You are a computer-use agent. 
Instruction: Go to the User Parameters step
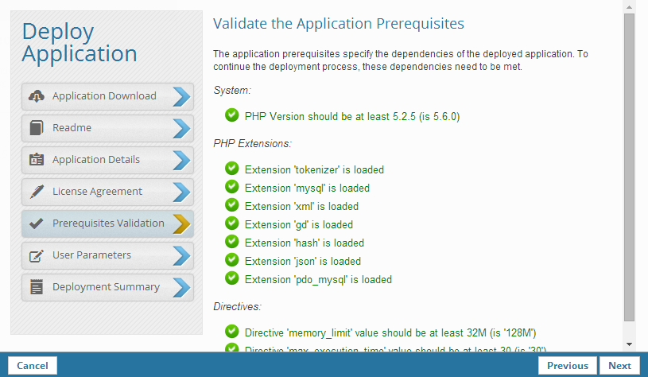[92, 255]
